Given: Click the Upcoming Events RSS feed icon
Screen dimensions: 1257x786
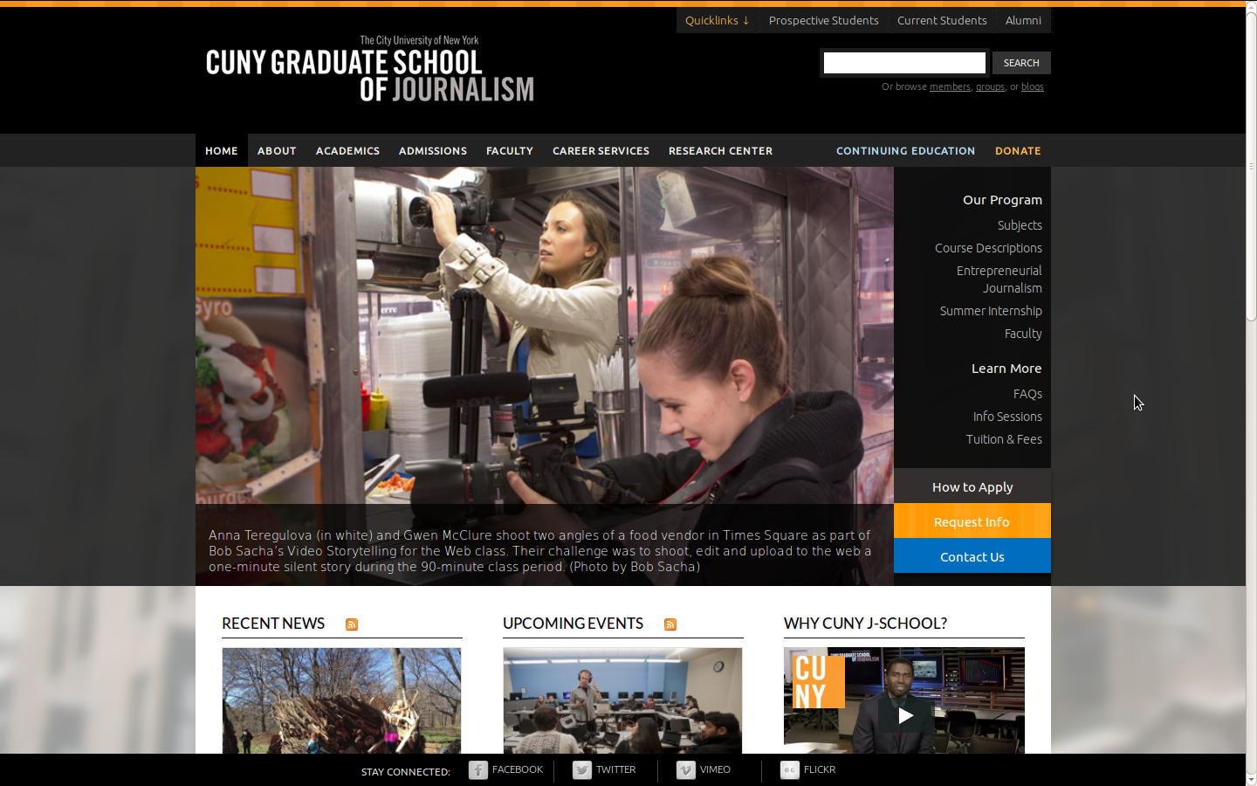Looking at the screenshot, I should (x=670, y=624).
